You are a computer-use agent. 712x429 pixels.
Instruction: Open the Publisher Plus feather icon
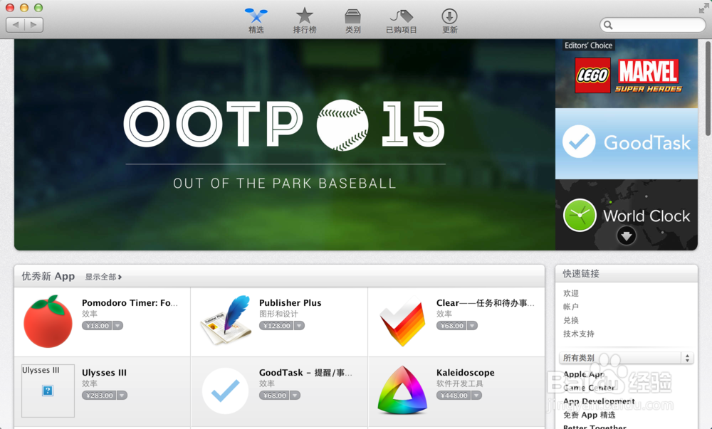tap(226, 320)
